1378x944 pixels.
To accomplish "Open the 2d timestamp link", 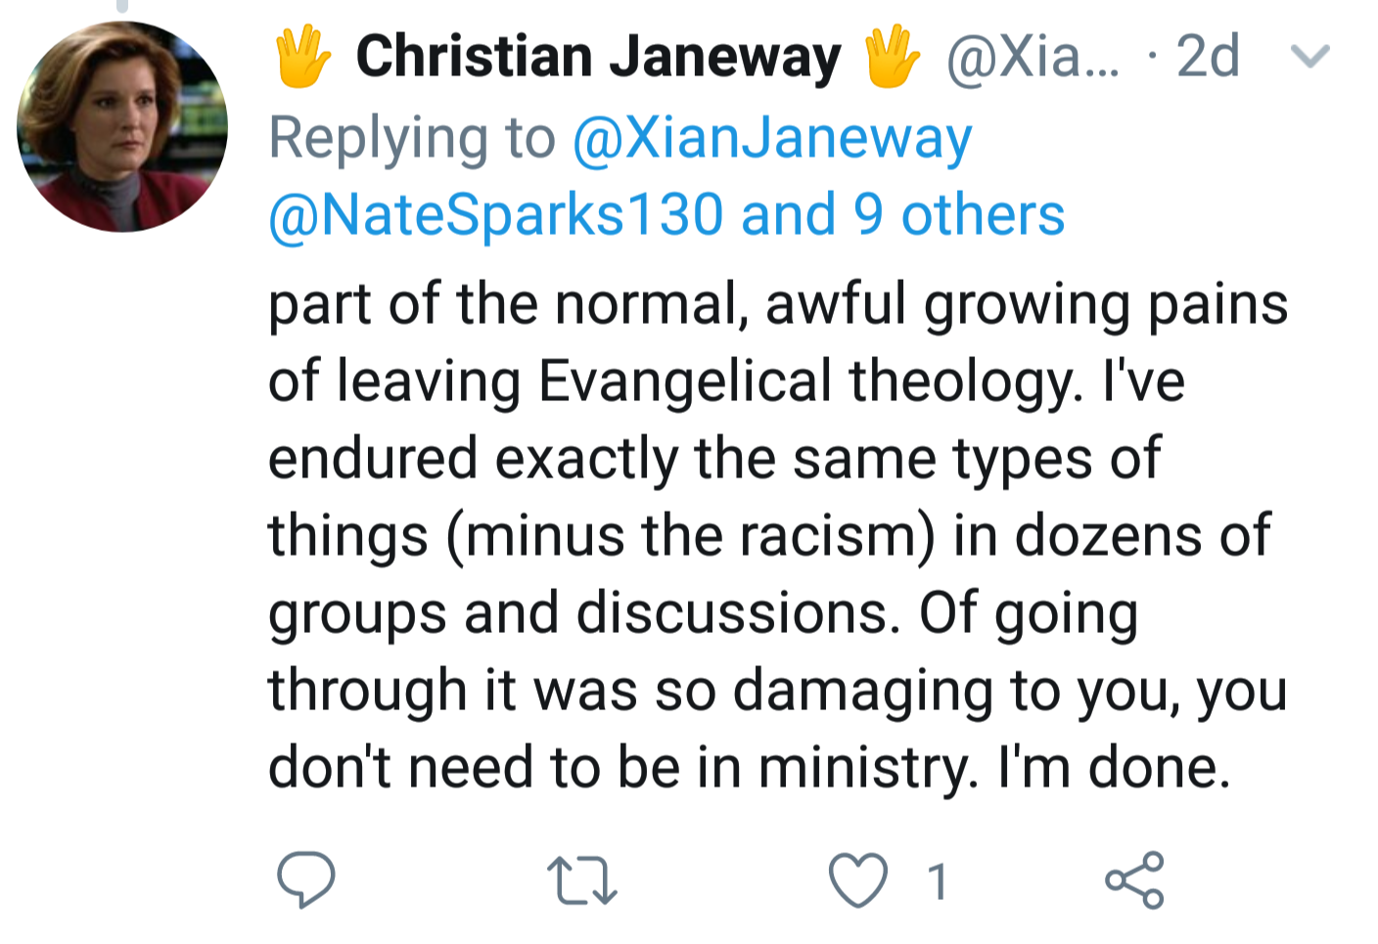I will click(x=1208, y=57).
